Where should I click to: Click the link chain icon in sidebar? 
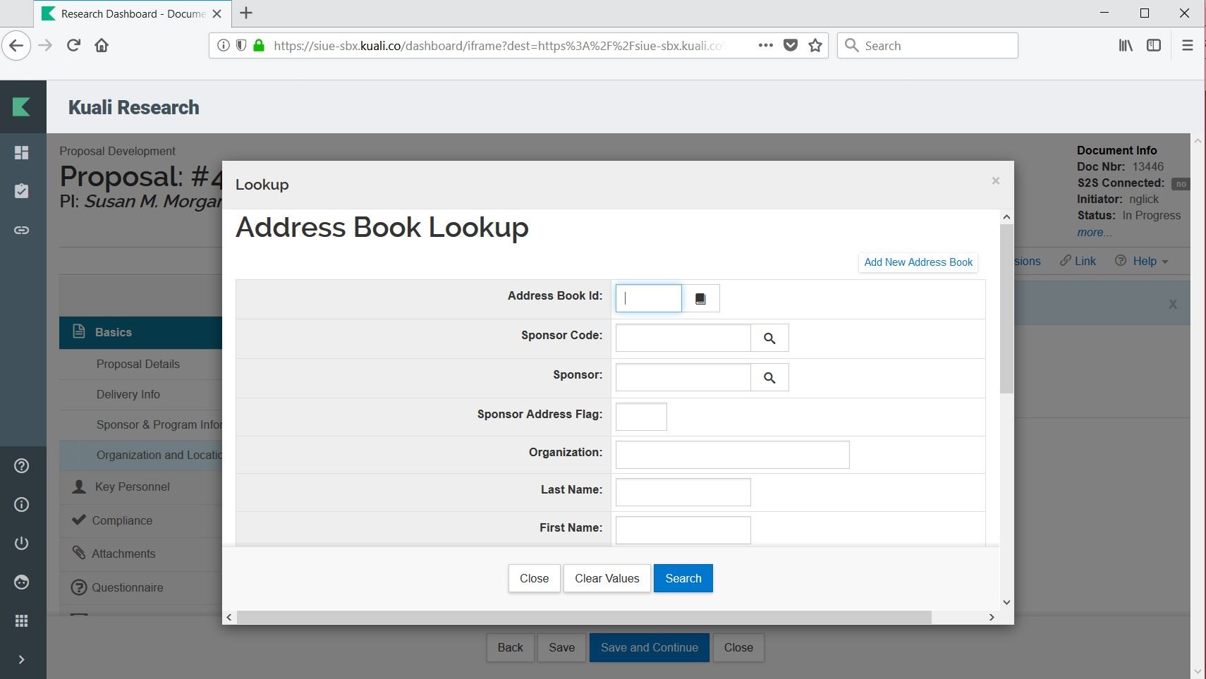(22, 230)
